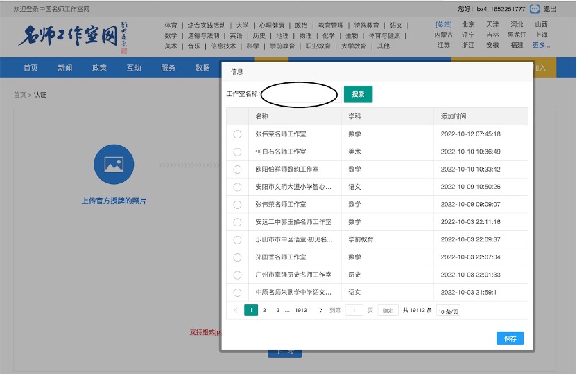
Task: Select the radio for 中原名师朱勤学 row
Action: click(237, 293)
